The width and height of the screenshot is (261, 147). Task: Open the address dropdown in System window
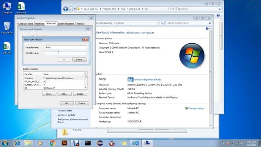coord(158,23)
